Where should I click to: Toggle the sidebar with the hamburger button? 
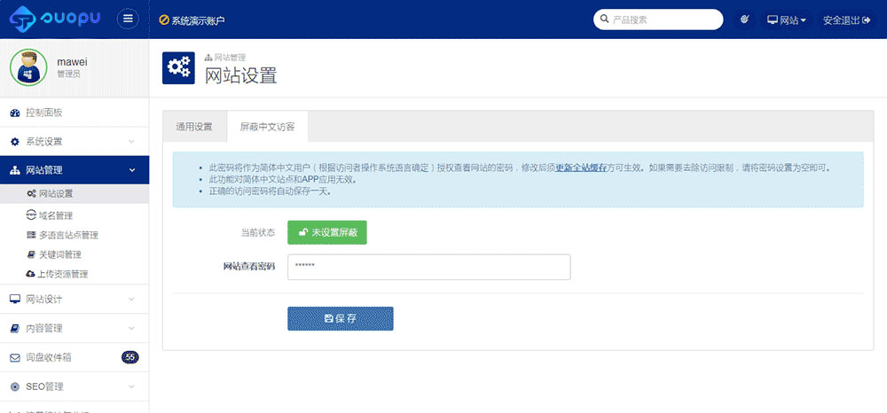[x=128, y=19]
